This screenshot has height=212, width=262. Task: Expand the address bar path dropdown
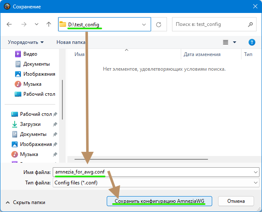point(144,25)
